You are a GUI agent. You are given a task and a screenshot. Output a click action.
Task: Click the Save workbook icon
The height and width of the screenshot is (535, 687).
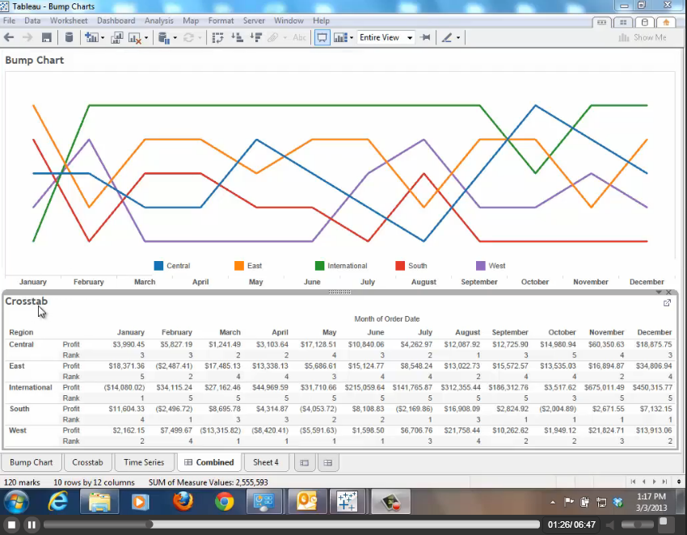pyautogui.click(x=47, y=38)
